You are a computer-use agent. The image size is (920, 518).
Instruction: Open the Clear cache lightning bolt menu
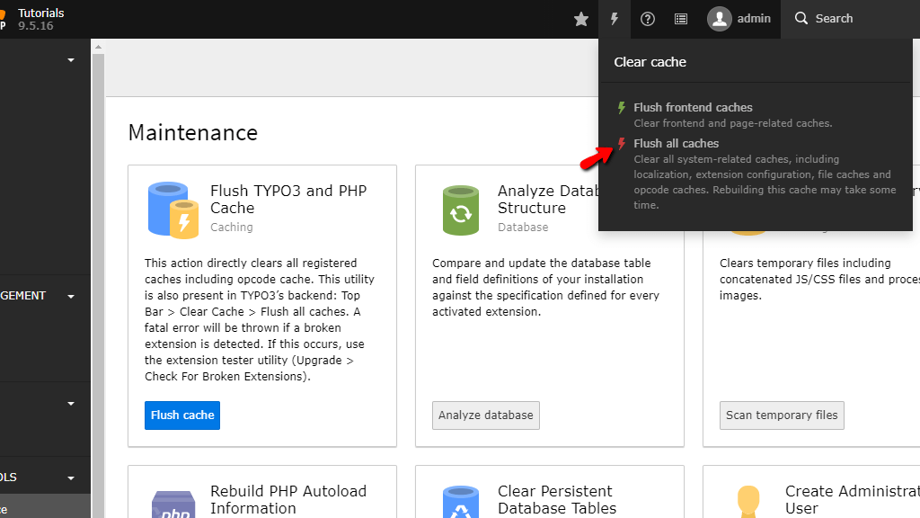[614, 18]
